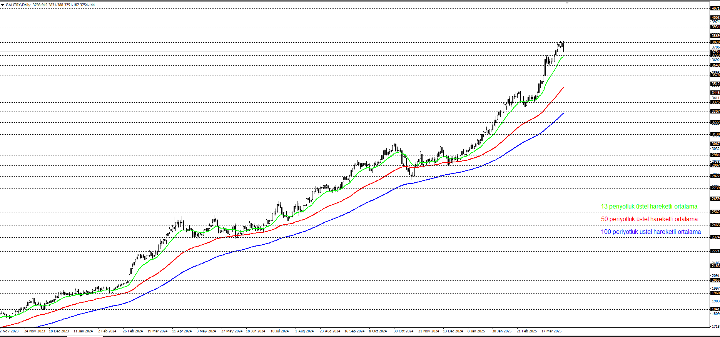Click the 2465 price level label
The image size is (720, 337).
coord(715,225)
